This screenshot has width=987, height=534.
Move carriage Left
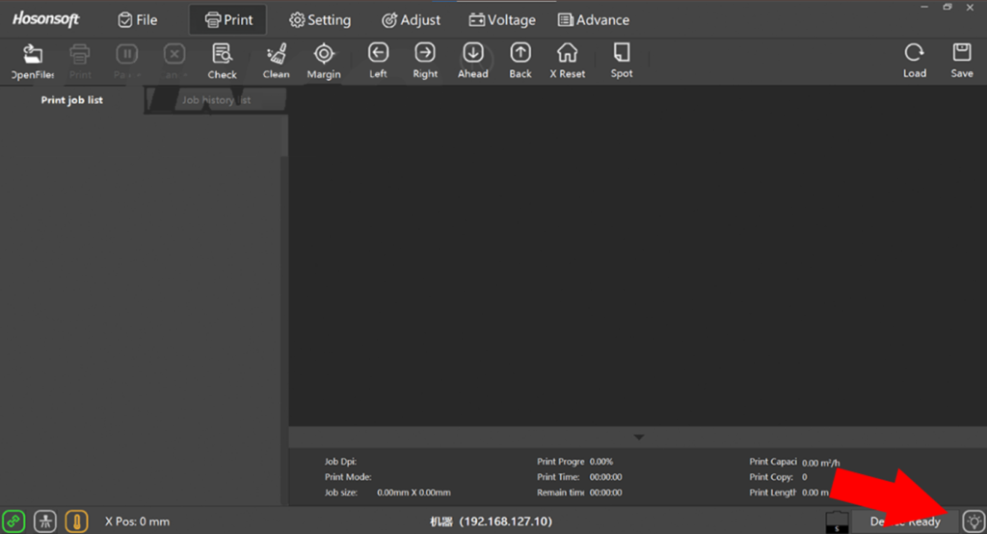point(378,61)
